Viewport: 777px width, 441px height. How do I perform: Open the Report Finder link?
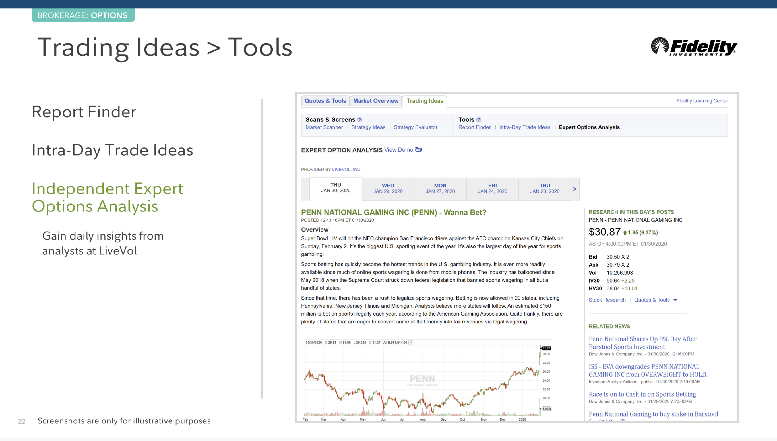tap(474, 127)
